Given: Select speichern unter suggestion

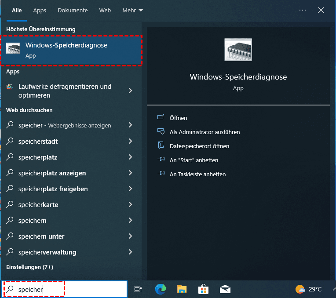Looking at the screenshot, I should pyautogui.click(x=41, y=236).
